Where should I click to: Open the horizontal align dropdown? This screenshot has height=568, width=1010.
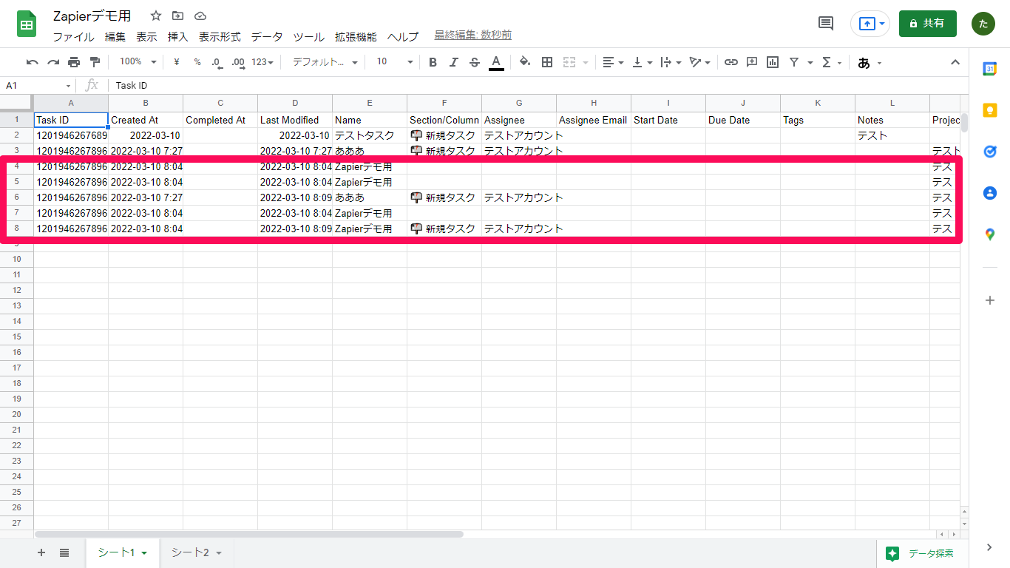pos(613,62)
